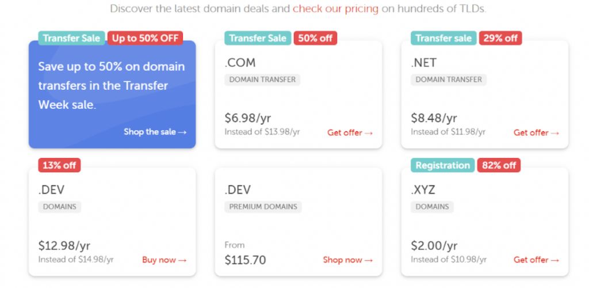This screenshot has height=288, width=589.
Task: Click the $6.98/yr price on .COM card
Action: (247, 118)
